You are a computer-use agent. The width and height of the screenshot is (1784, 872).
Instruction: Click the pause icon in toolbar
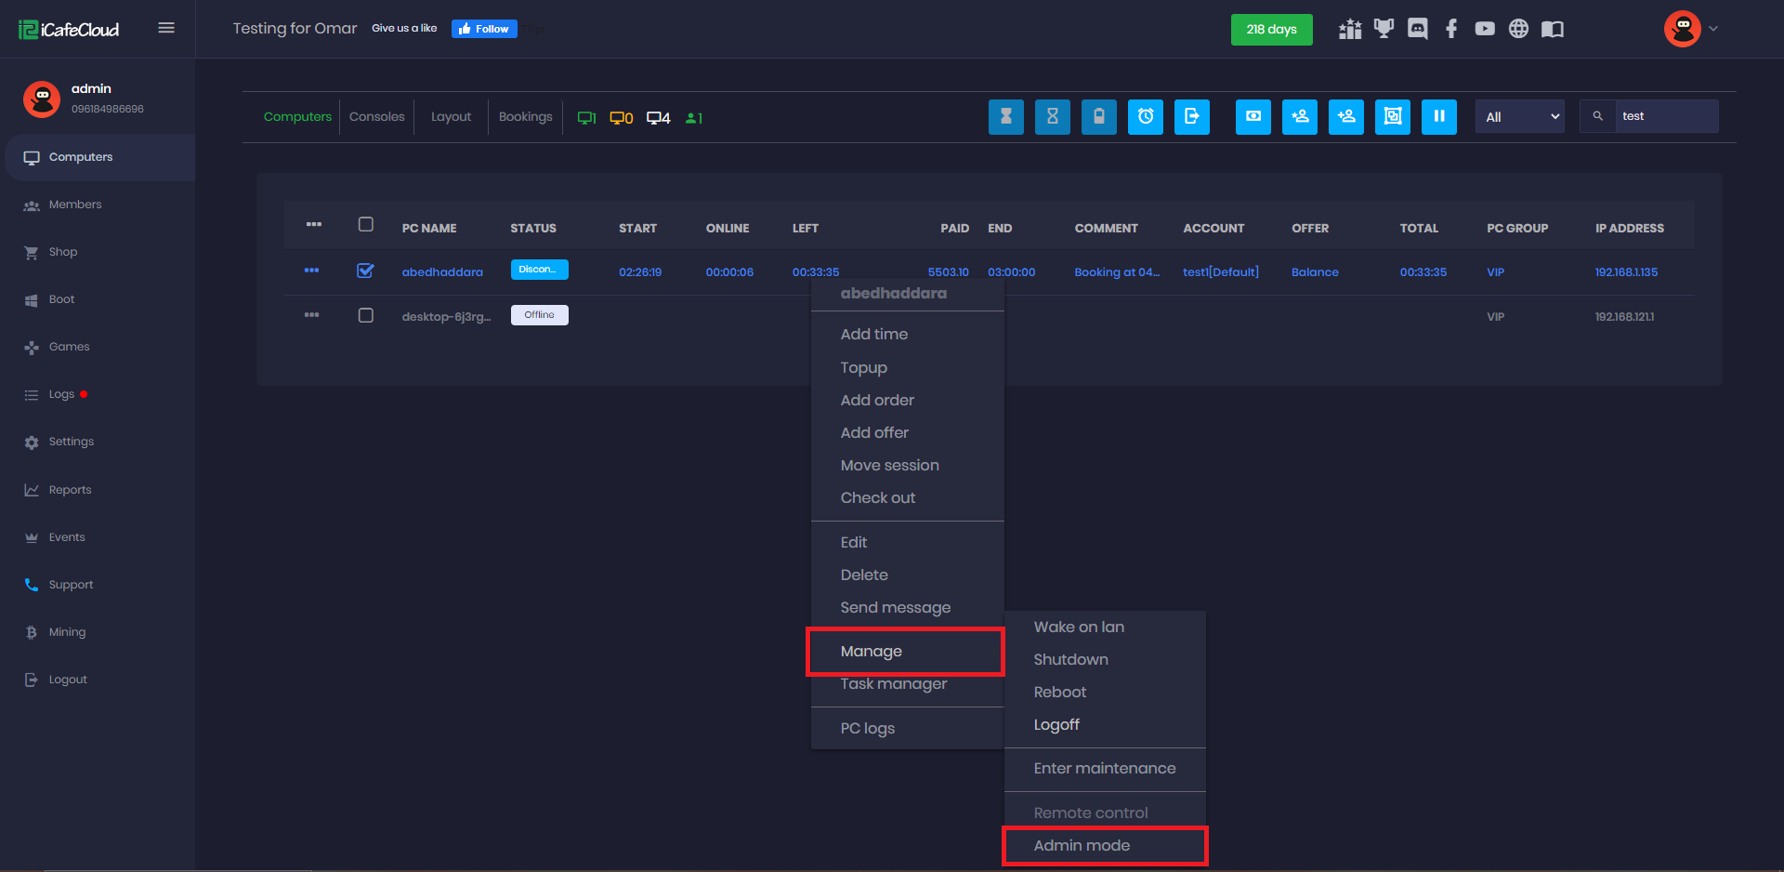(1438, 117)
